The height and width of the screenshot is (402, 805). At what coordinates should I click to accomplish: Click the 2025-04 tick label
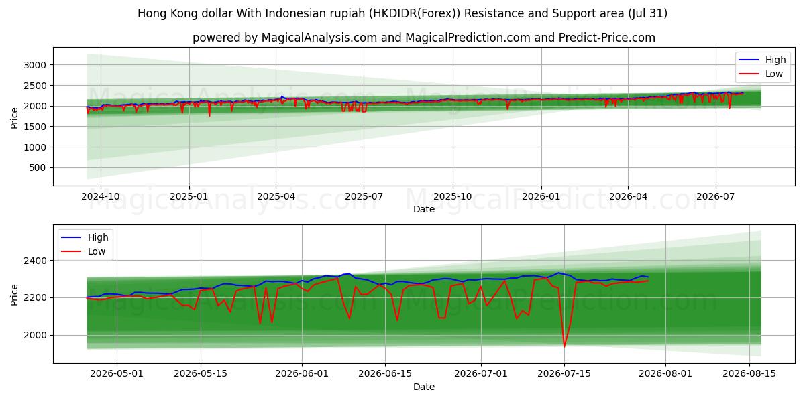[276, 196]
